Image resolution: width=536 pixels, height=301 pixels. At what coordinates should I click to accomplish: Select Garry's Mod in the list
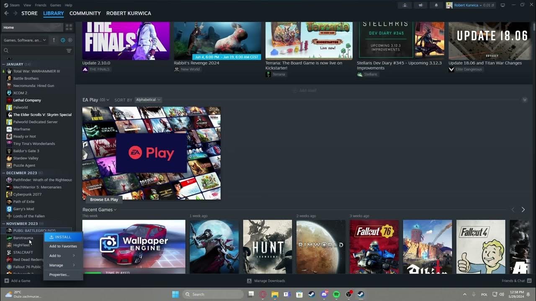tap(23, 209)
